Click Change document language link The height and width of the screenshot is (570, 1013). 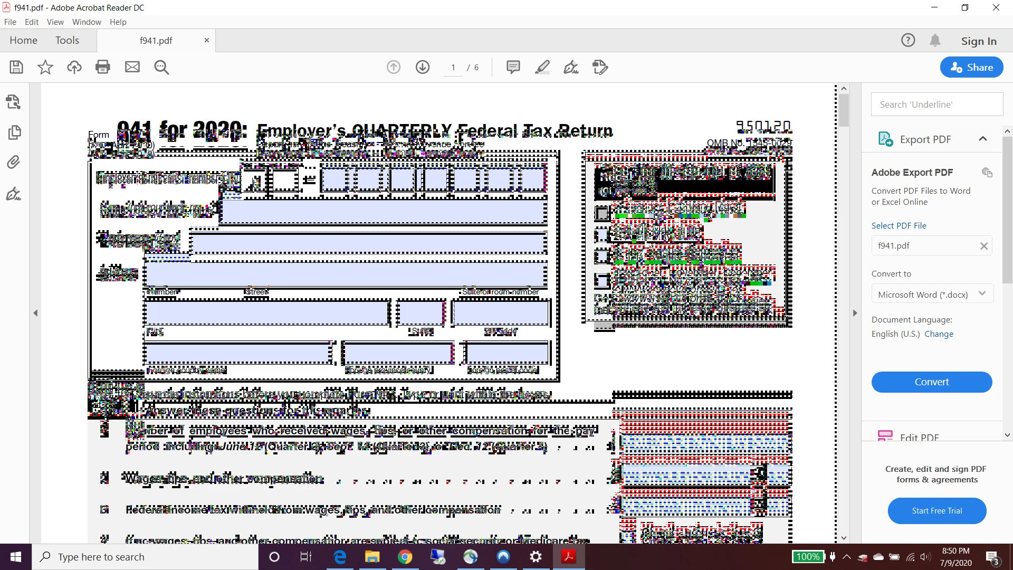939,334
